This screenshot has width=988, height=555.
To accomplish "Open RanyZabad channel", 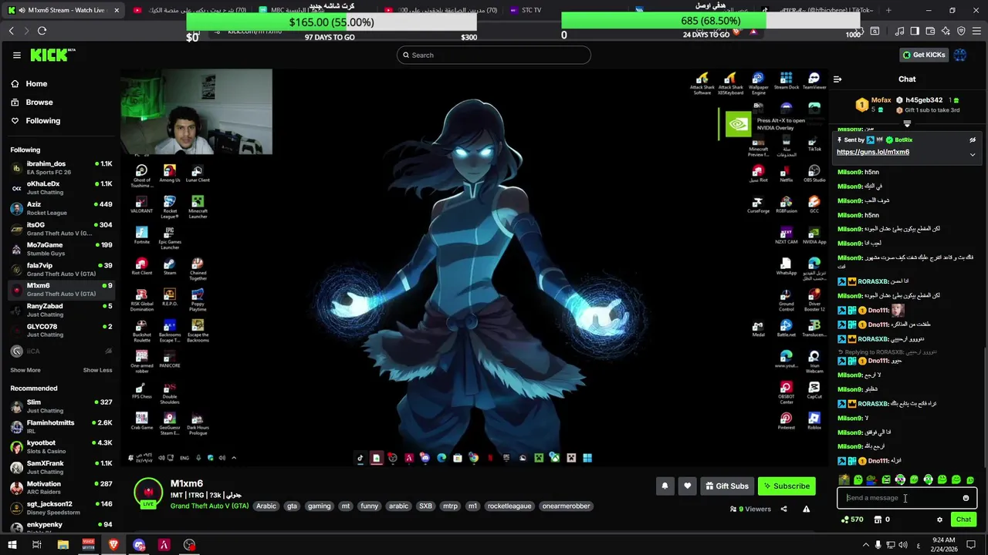I will click(60, 310).
